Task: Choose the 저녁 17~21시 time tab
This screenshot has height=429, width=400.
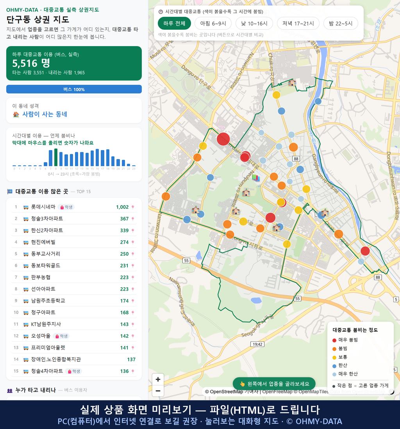Action: (x=298, y=23)
